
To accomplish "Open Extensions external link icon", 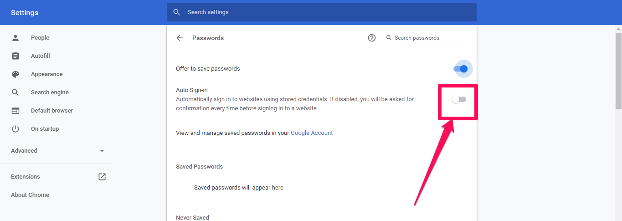I will point(102,177).
